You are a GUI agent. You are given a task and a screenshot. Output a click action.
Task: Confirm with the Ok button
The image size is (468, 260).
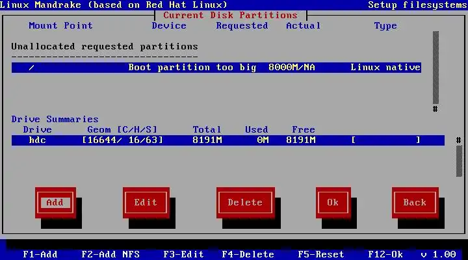333,203
